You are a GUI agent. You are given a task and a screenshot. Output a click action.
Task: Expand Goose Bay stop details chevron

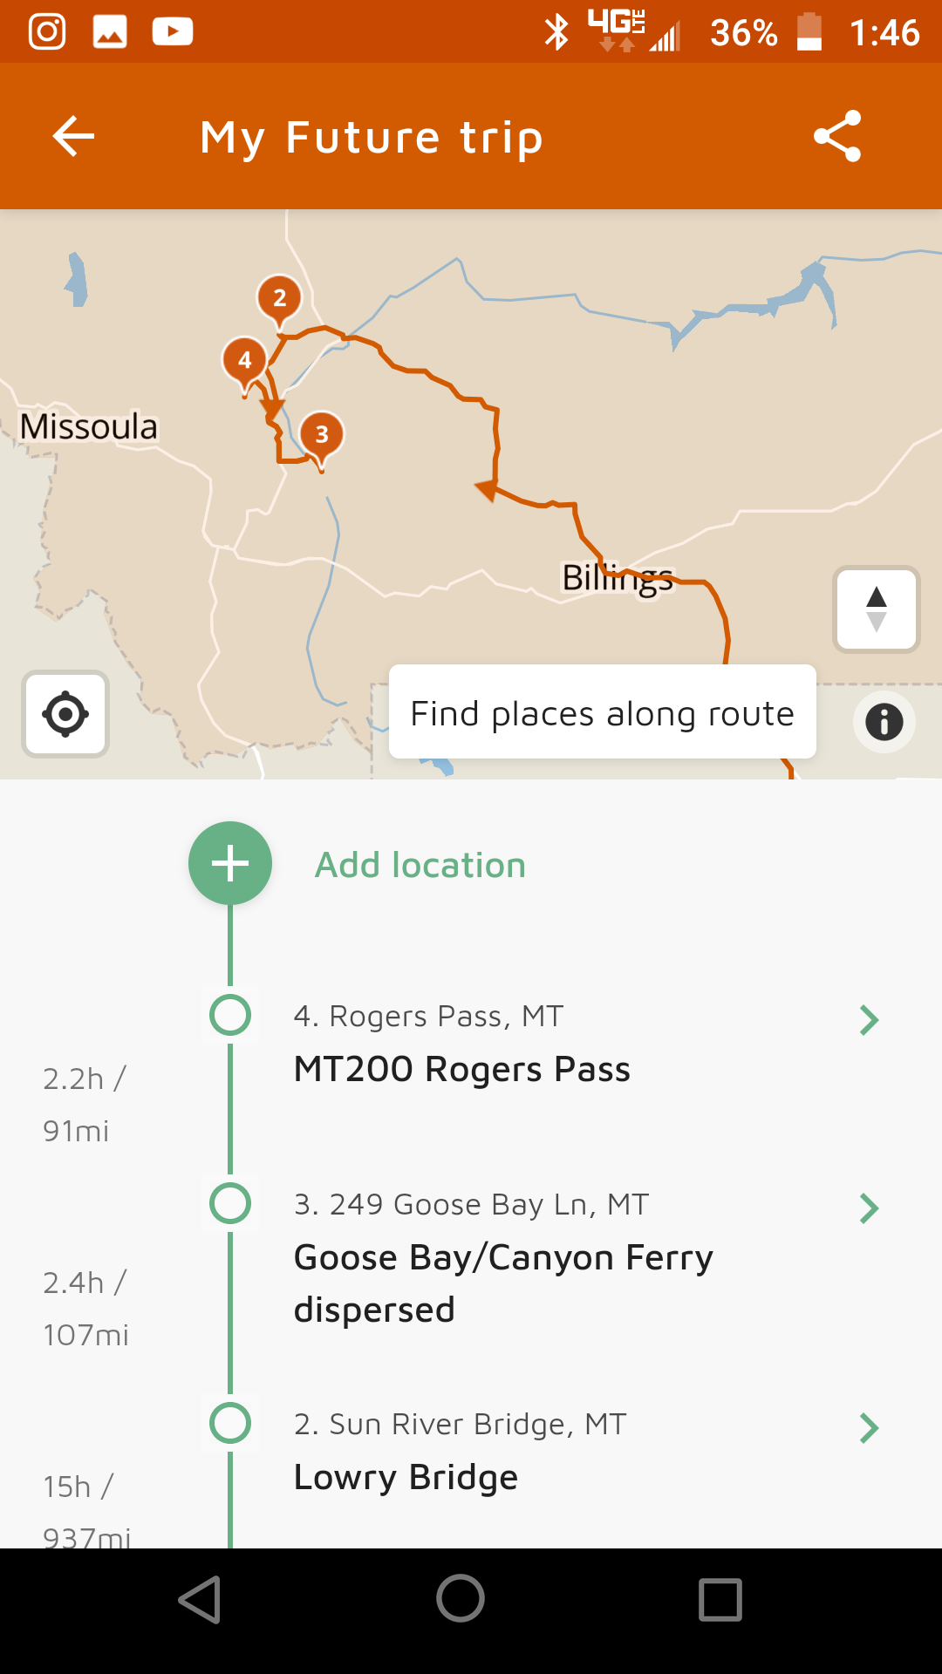tap(869, 1208)
